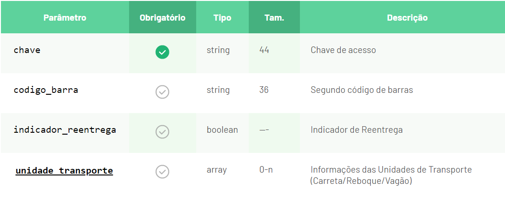Screen dimensions: 505x205
Task: Select the Parâmetro column header
Action: coord(65,18)
